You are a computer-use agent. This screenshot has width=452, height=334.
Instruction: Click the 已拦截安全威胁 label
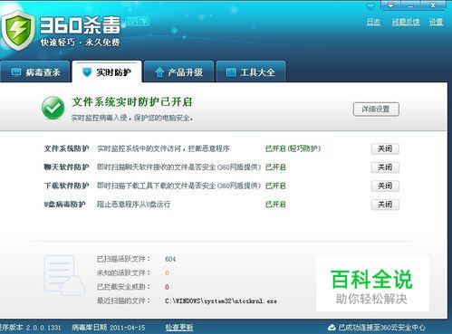(x=123, y=287)
